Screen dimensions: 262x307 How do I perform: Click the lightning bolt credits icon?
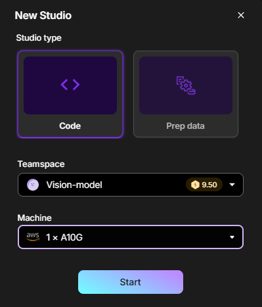[195, 185]
